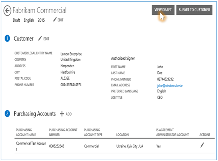Click the English language label in header

(29, 20)
